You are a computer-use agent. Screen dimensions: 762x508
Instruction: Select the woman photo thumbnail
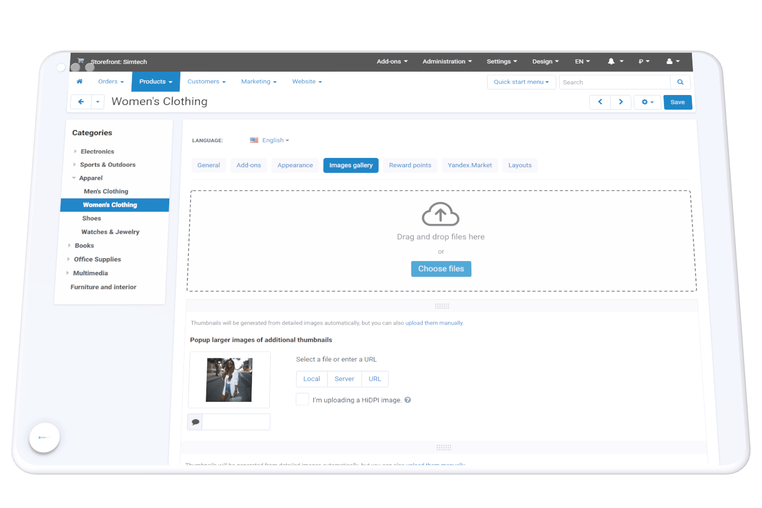pyautogui.click(x=229, y=380)
